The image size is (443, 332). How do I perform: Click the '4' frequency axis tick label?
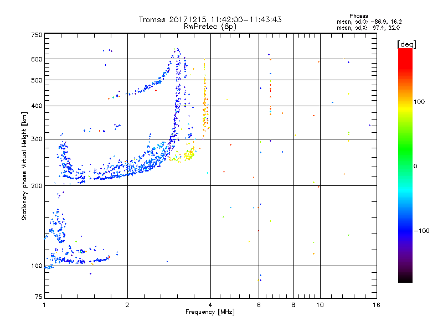[x=210, y=305]
